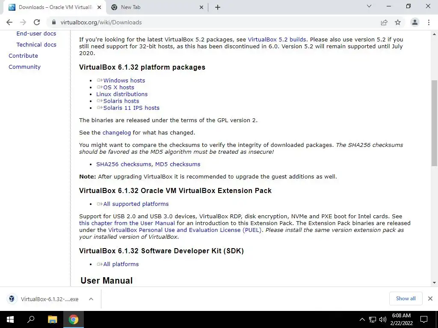This screenshot has width=438, height=328.
Task: Open the Linux distributions link
Action: 122,94
